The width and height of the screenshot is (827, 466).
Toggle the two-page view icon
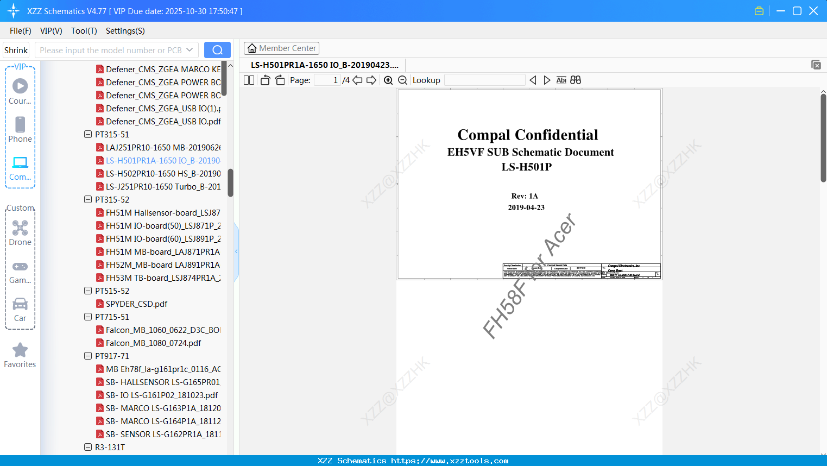249,80
